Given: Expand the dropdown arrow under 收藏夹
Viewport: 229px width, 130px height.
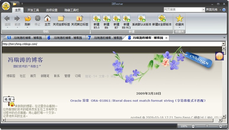Looking at the screenshot, I should point(180,27).
